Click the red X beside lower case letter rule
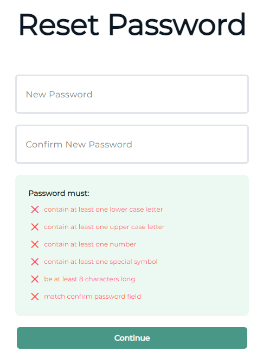The image size is (263, 364). [35, 209]
